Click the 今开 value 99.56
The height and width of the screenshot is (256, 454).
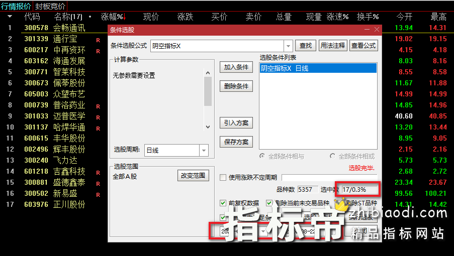(404, 193)
